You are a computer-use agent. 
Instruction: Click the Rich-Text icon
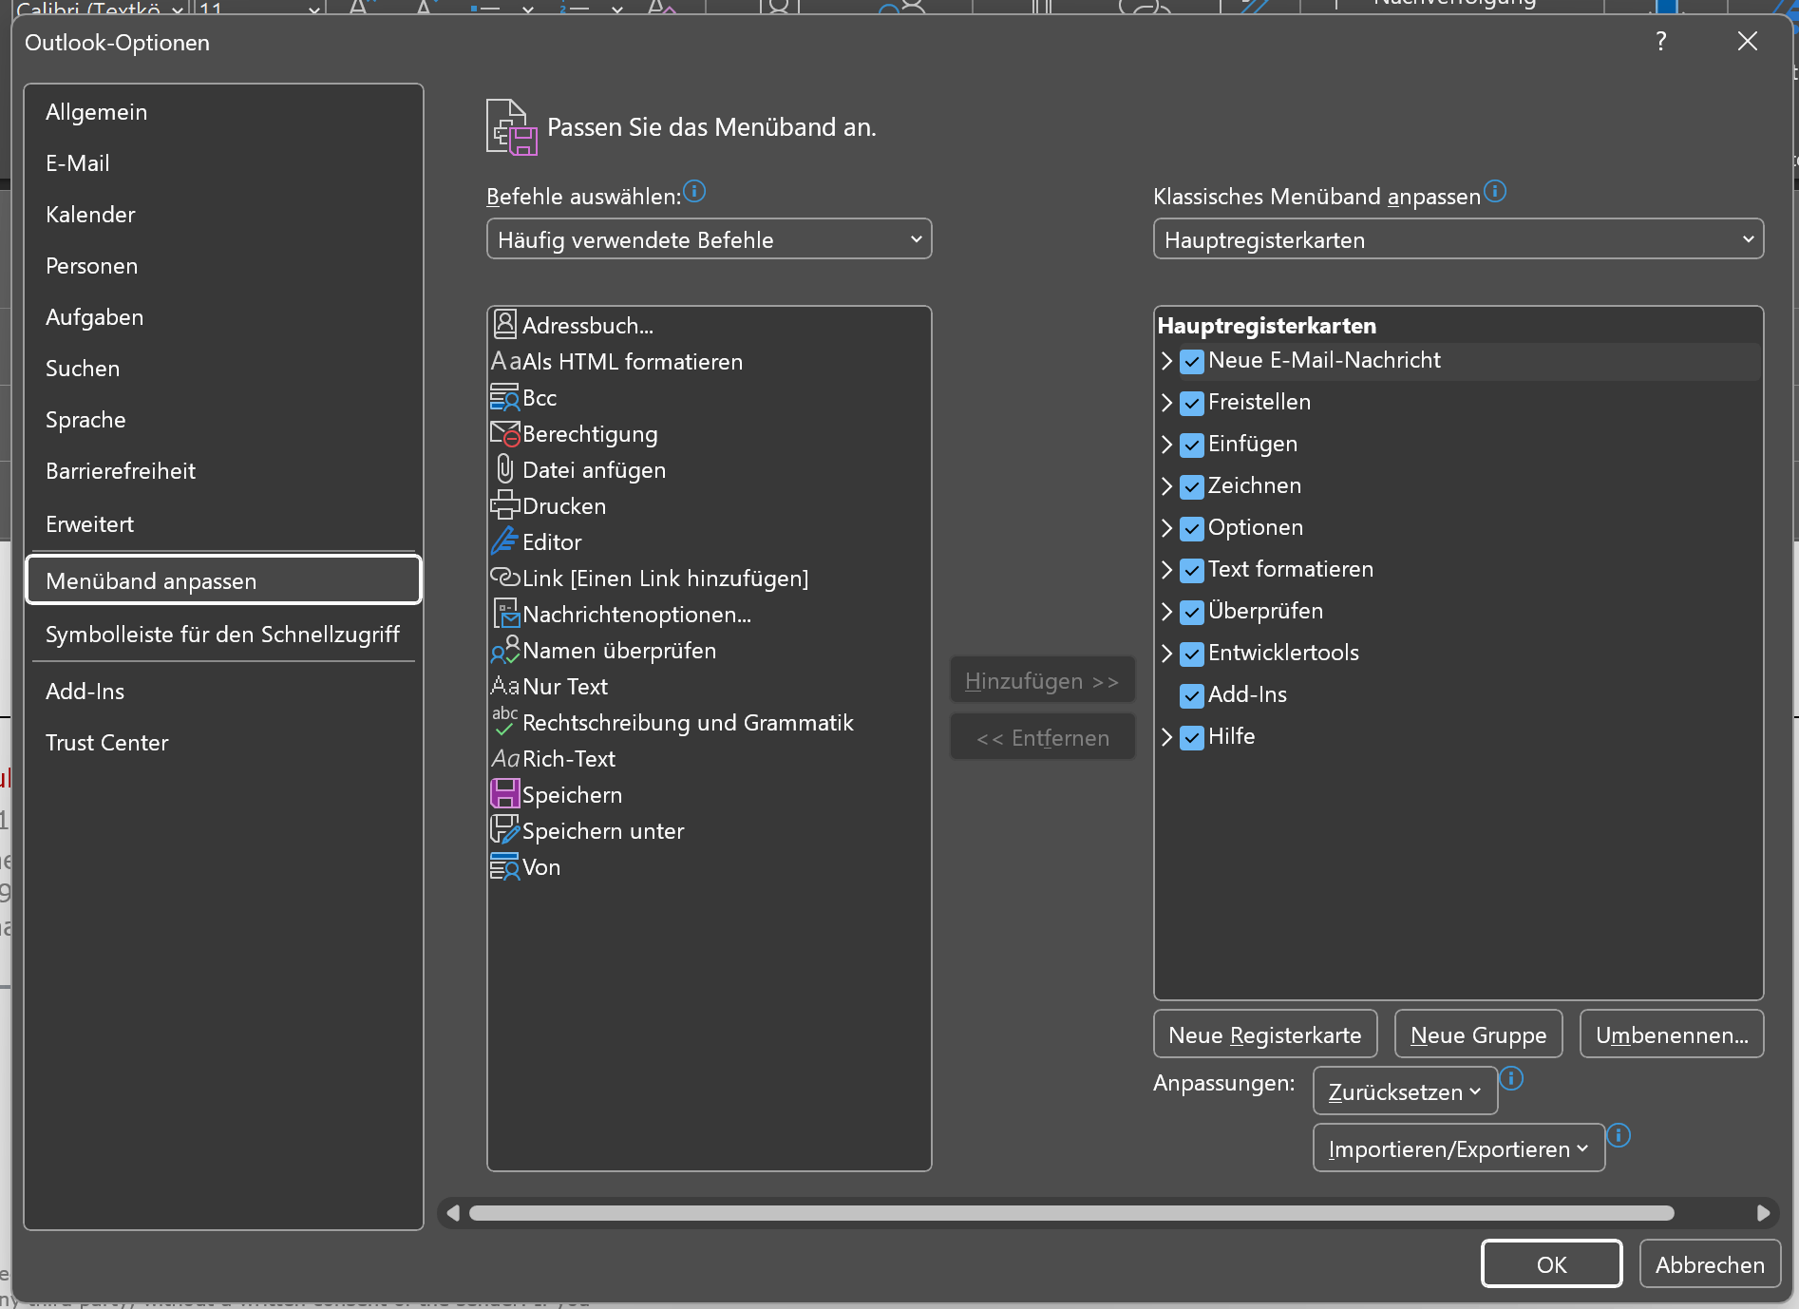click(x=505, y=759)
